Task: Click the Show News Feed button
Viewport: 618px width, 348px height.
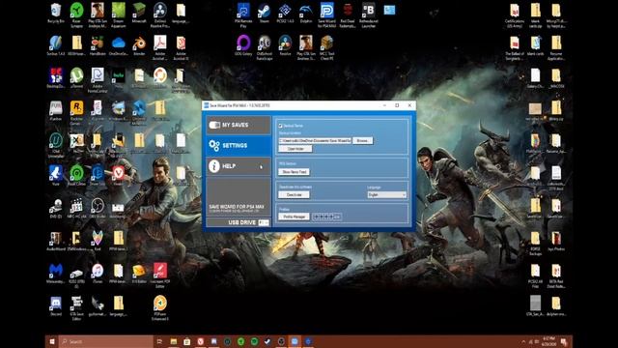Action: point(294,172)
